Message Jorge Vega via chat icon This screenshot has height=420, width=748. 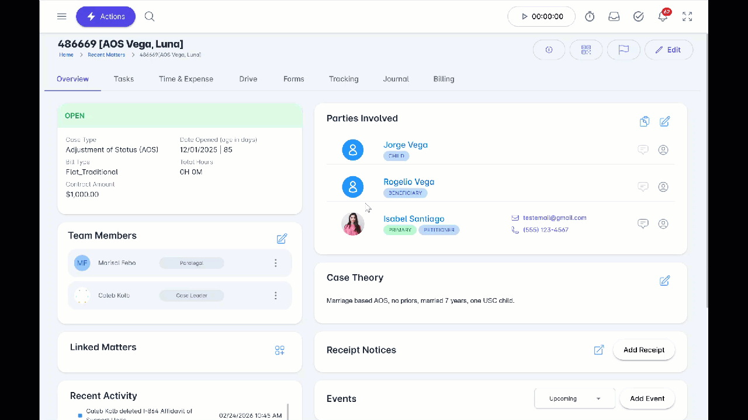[643, 150]
